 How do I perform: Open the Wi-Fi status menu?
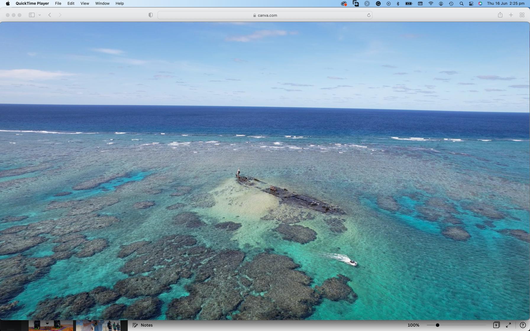[x=431, y=4]
